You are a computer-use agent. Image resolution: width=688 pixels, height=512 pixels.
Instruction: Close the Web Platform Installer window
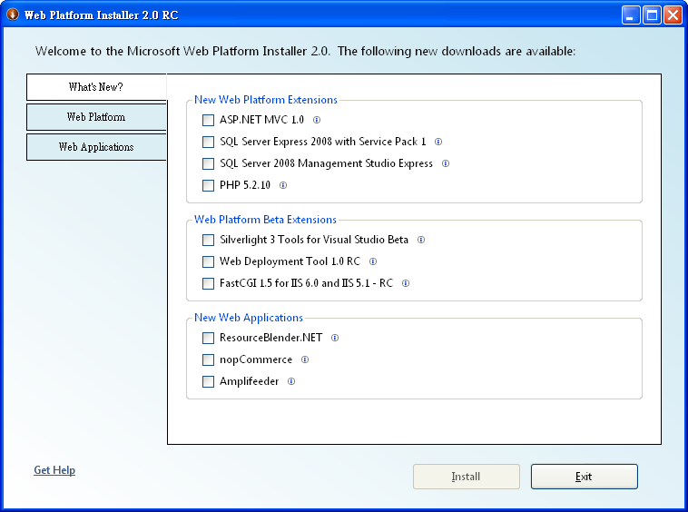673,15
